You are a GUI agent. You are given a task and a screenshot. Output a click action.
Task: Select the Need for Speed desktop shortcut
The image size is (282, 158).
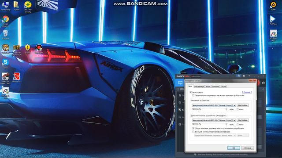click(6, 79)
